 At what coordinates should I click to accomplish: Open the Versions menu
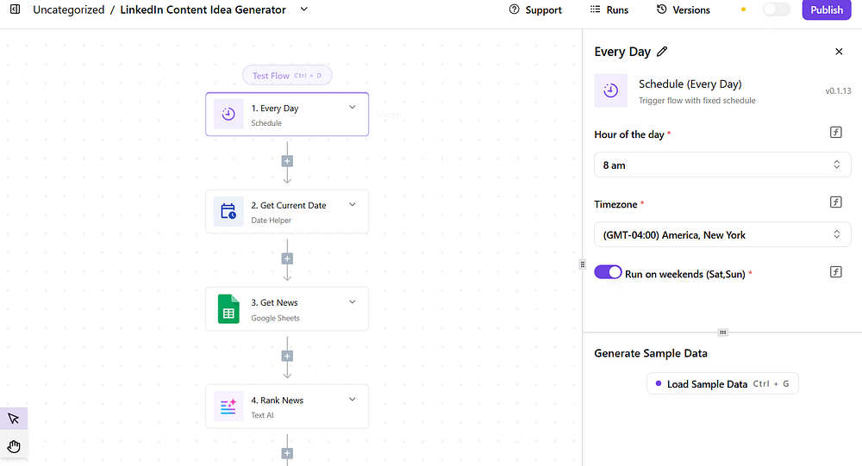683,9
